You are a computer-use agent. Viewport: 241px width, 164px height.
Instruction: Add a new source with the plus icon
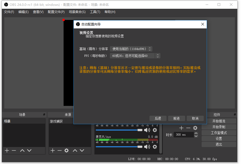coord(52,150)
